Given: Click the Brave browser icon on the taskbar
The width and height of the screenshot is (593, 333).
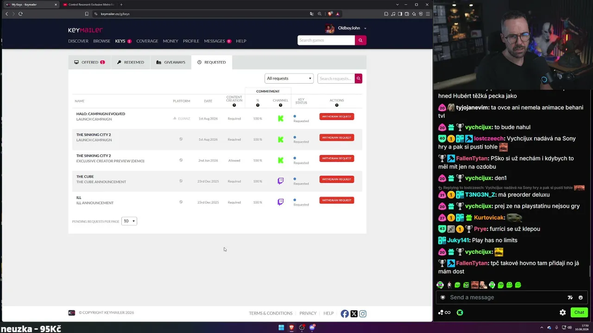Looking at the screenshot, I should (291, 327).
